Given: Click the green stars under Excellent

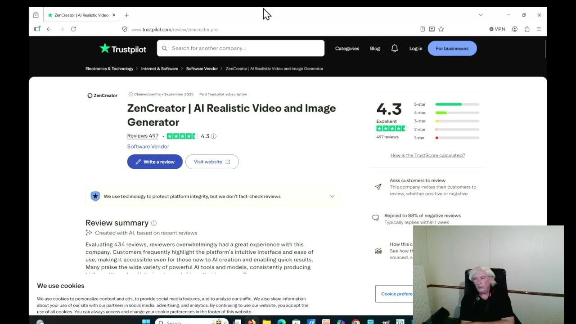Looking at the screenshot, I should pos(391,129).
